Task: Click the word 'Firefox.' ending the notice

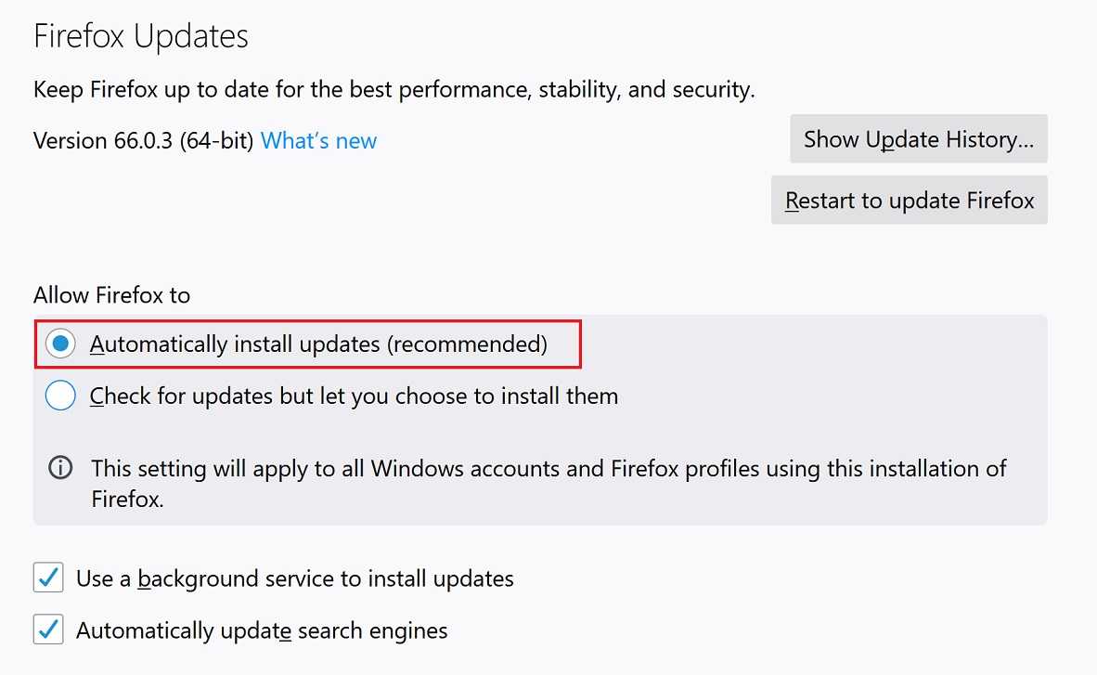Action: 127,500
